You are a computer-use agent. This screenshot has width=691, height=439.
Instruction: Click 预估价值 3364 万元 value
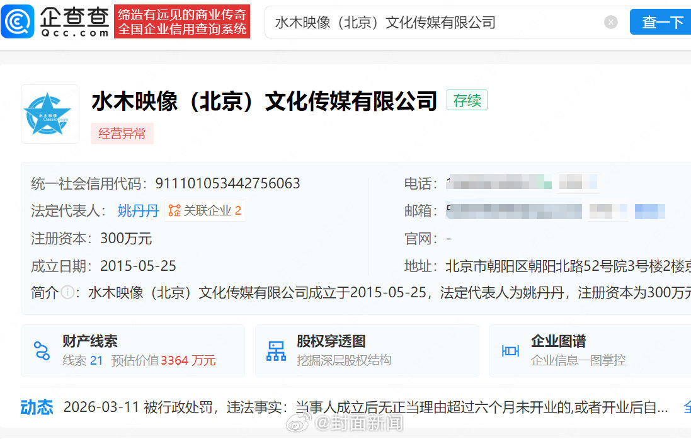(164, 360)
